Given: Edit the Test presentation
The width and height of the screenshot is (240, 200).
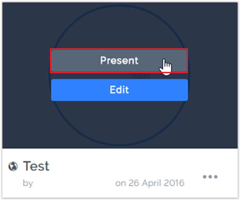Looking at the screenshot, I should tap(119, 90).
